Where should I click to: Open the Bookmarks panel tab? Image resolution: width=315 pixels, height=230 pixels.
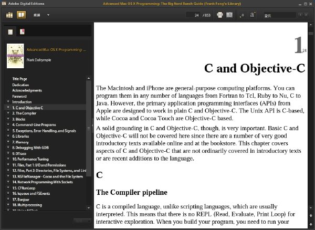coord(22,32)
